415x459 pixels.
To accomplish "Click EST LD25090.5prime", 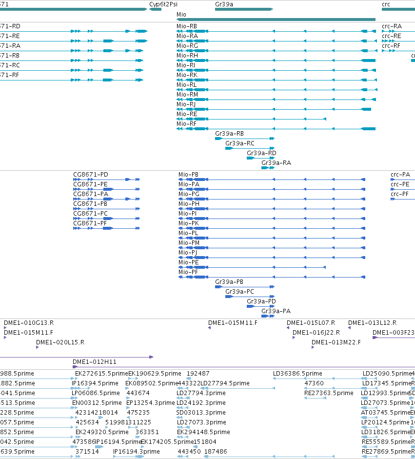I will point(387,374).
